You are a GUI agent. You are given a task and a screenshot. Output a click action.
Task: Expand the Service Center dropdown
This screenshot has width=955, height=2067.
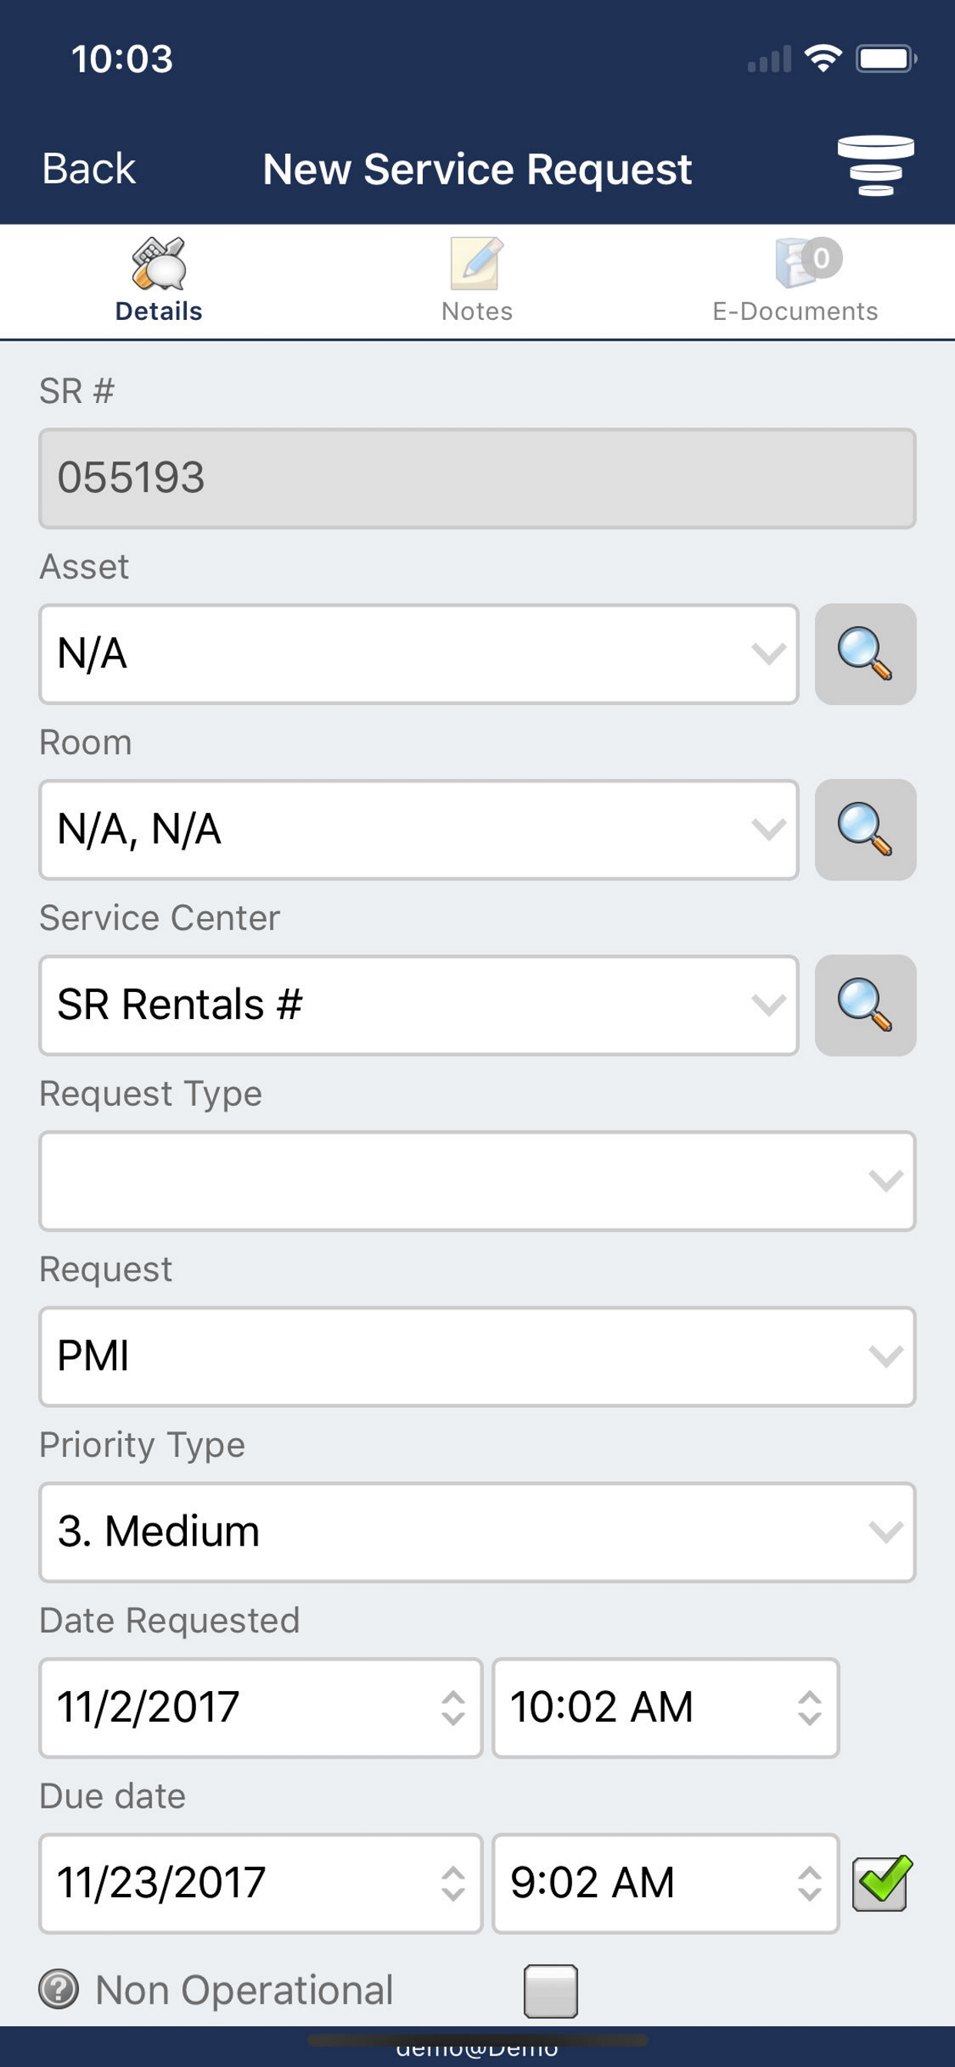418,1005
